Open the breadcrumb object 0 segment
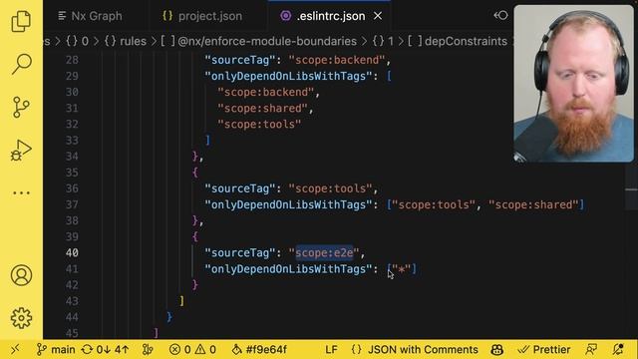The image size is (638, 359). 77,41
